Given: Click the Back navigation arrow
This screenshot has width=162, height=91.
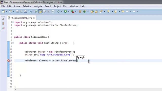Looking at the screenshot, I should (x=127, y=11).
